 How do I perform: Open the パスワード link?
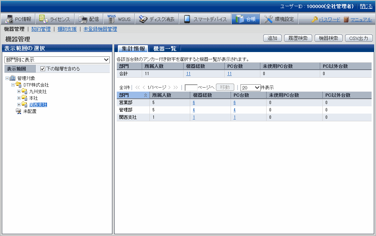click(329, 20)
